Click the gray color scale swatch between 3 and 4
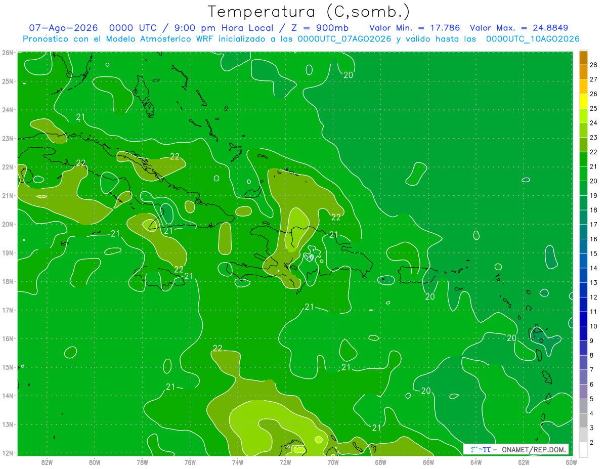This screenshot has width=607, height=469. (583, 420)
